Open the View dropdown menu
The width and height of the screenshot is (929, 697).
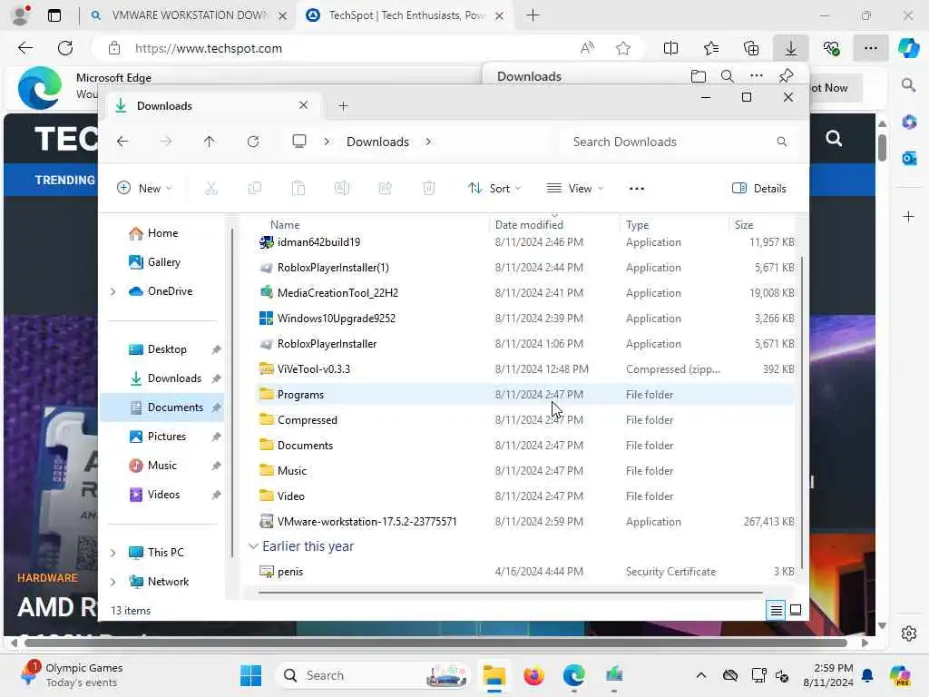(574, 189)
